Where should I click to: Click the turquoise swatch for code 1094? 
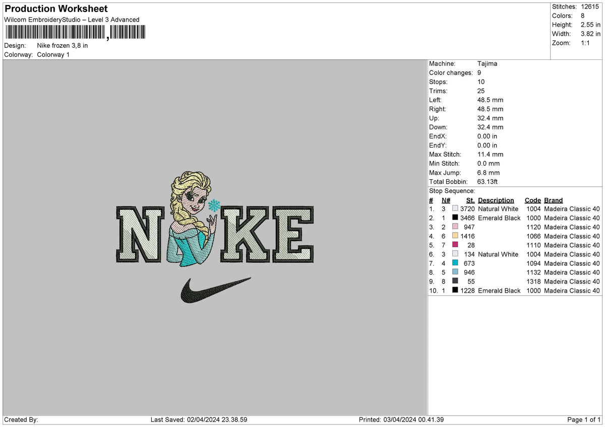(x=455, y=263)
